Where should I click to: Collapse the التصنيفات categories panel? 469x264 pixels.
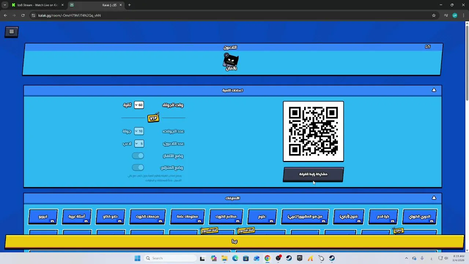(x=434, y=198)
